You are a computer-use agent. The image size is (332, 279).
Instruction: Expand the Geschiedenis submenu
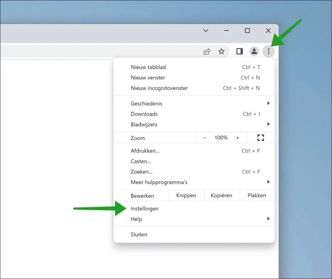(x=194, y=103)
